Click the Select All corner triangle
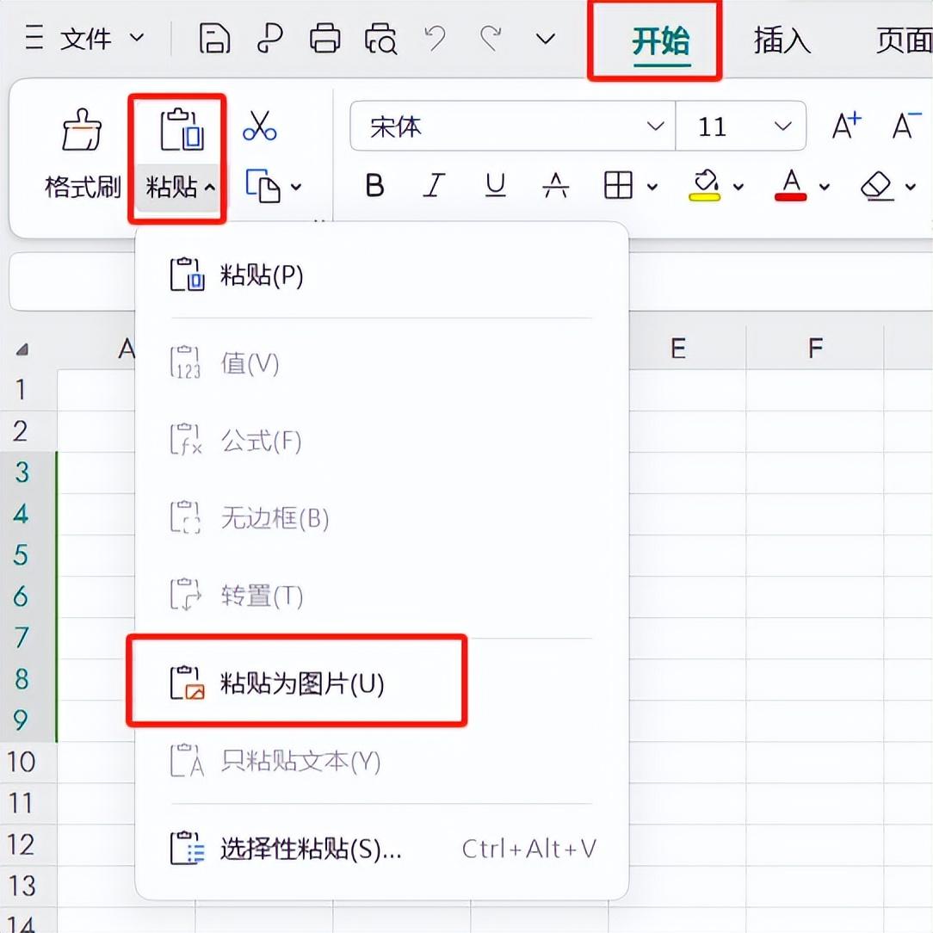933x933 pixels. pyautogui.click(x=22, y=349)
